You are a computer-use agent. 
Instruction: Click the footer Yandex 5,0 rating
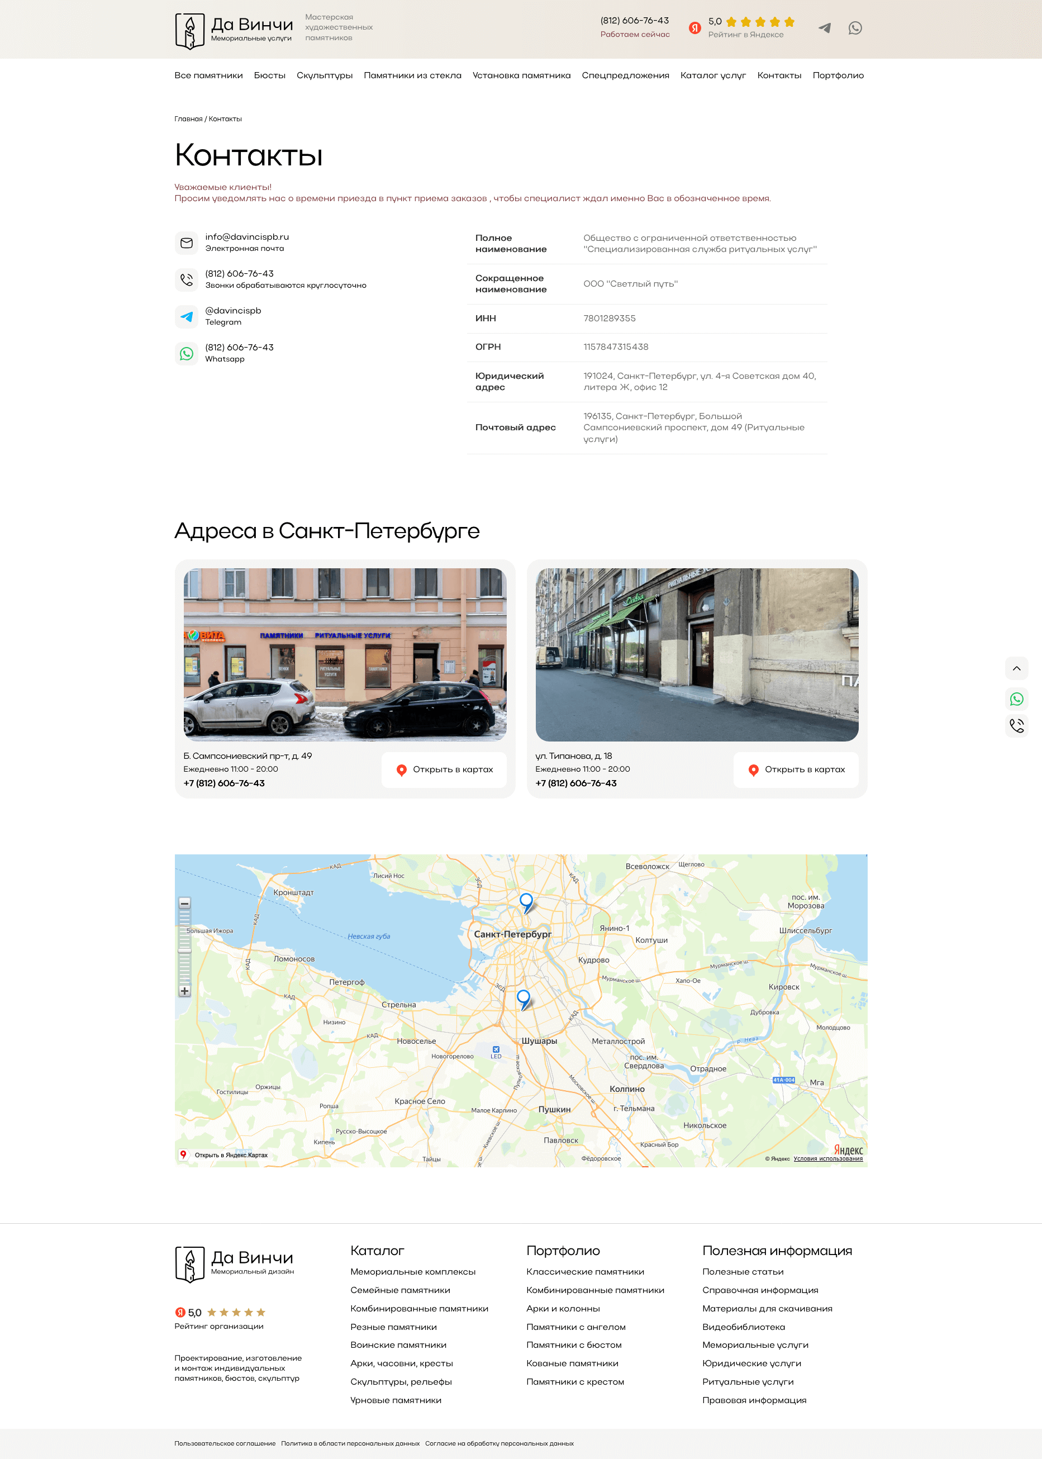220,1313
